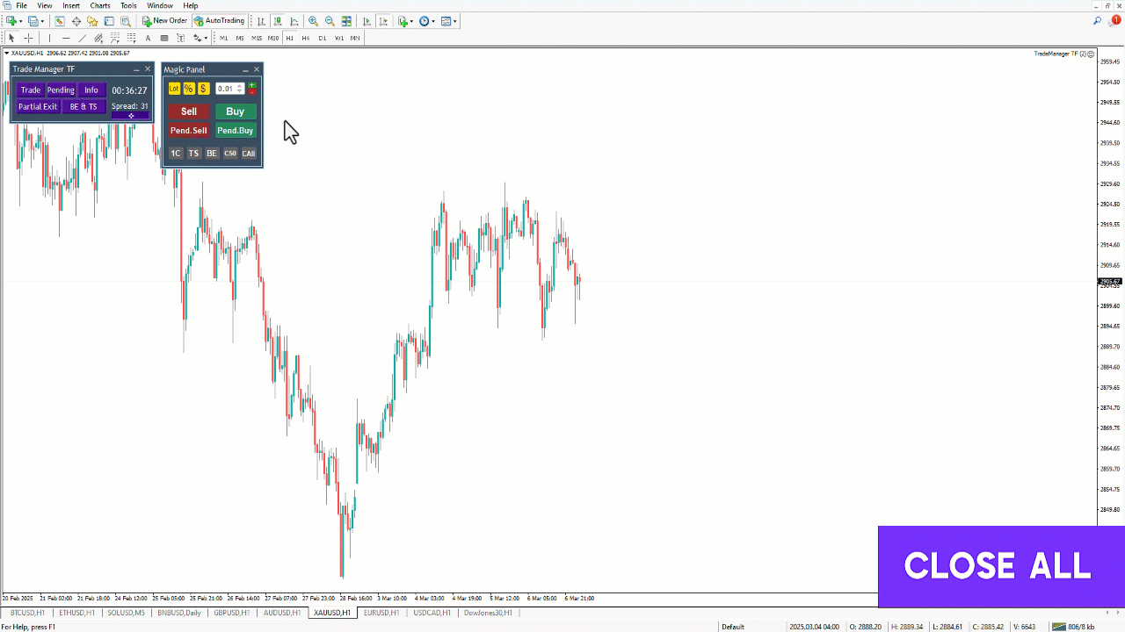Click the Sell button in Magic Panel
Viewport: 1125px width, 632px height.
188,111
